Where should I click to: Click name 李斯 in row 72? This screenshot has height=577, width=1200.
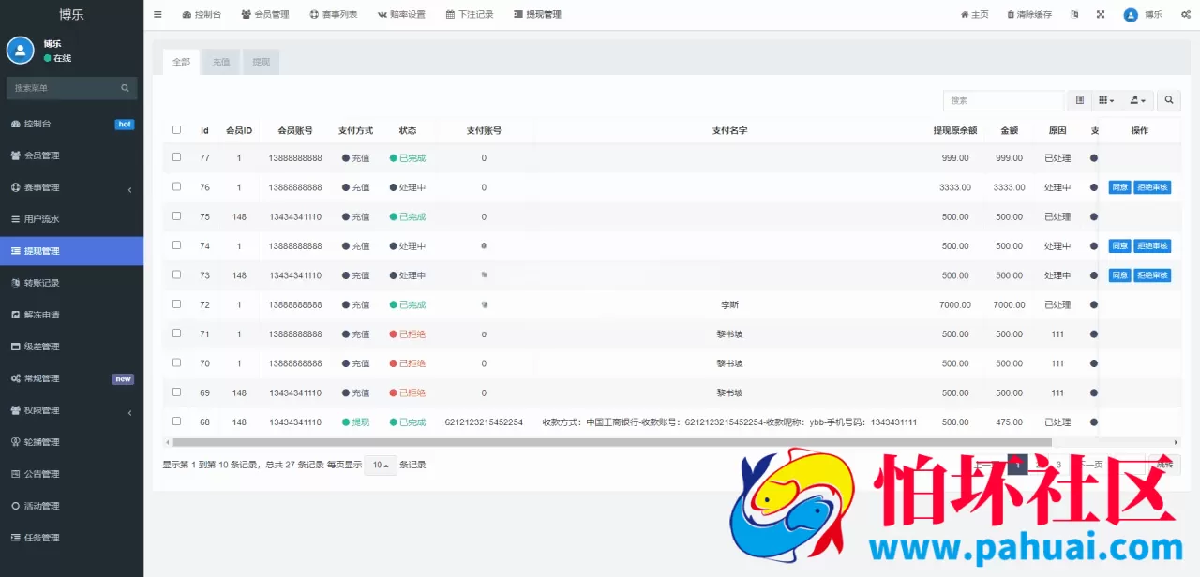point(729,304)
